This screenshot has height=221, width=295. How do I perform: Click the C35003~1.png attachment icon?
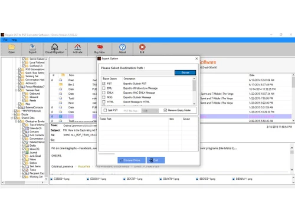click(52, 179)
